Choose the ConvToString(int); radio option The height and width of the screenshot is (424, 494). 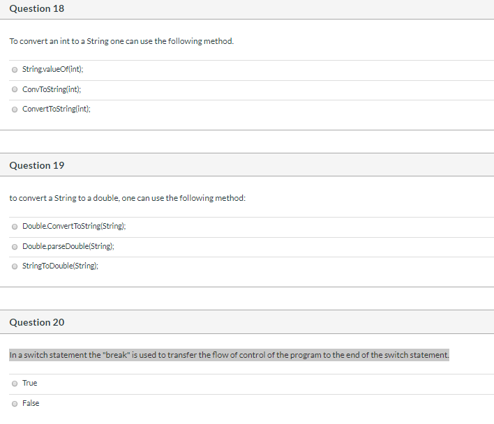[15, 89]
